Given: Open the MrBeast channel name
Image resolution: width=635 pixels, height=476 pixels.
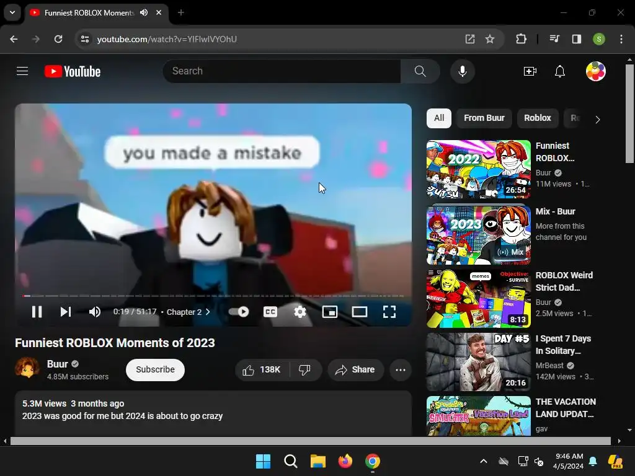Looking at the screenshot, I should pyautogui.click(x=549, y=366).
